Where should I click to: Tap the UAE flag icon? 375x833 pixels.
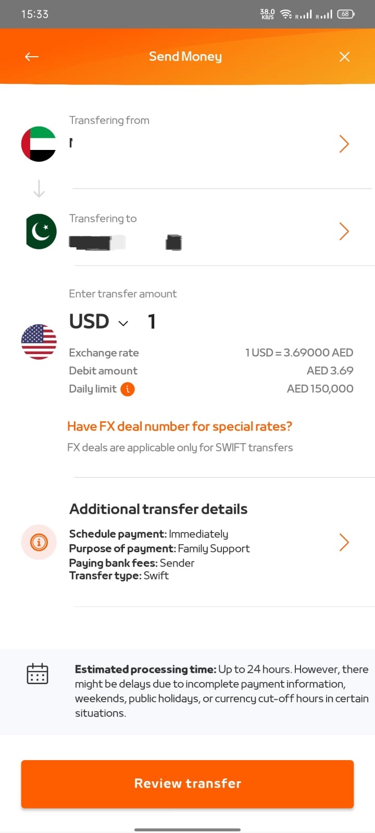pos(39,144)
